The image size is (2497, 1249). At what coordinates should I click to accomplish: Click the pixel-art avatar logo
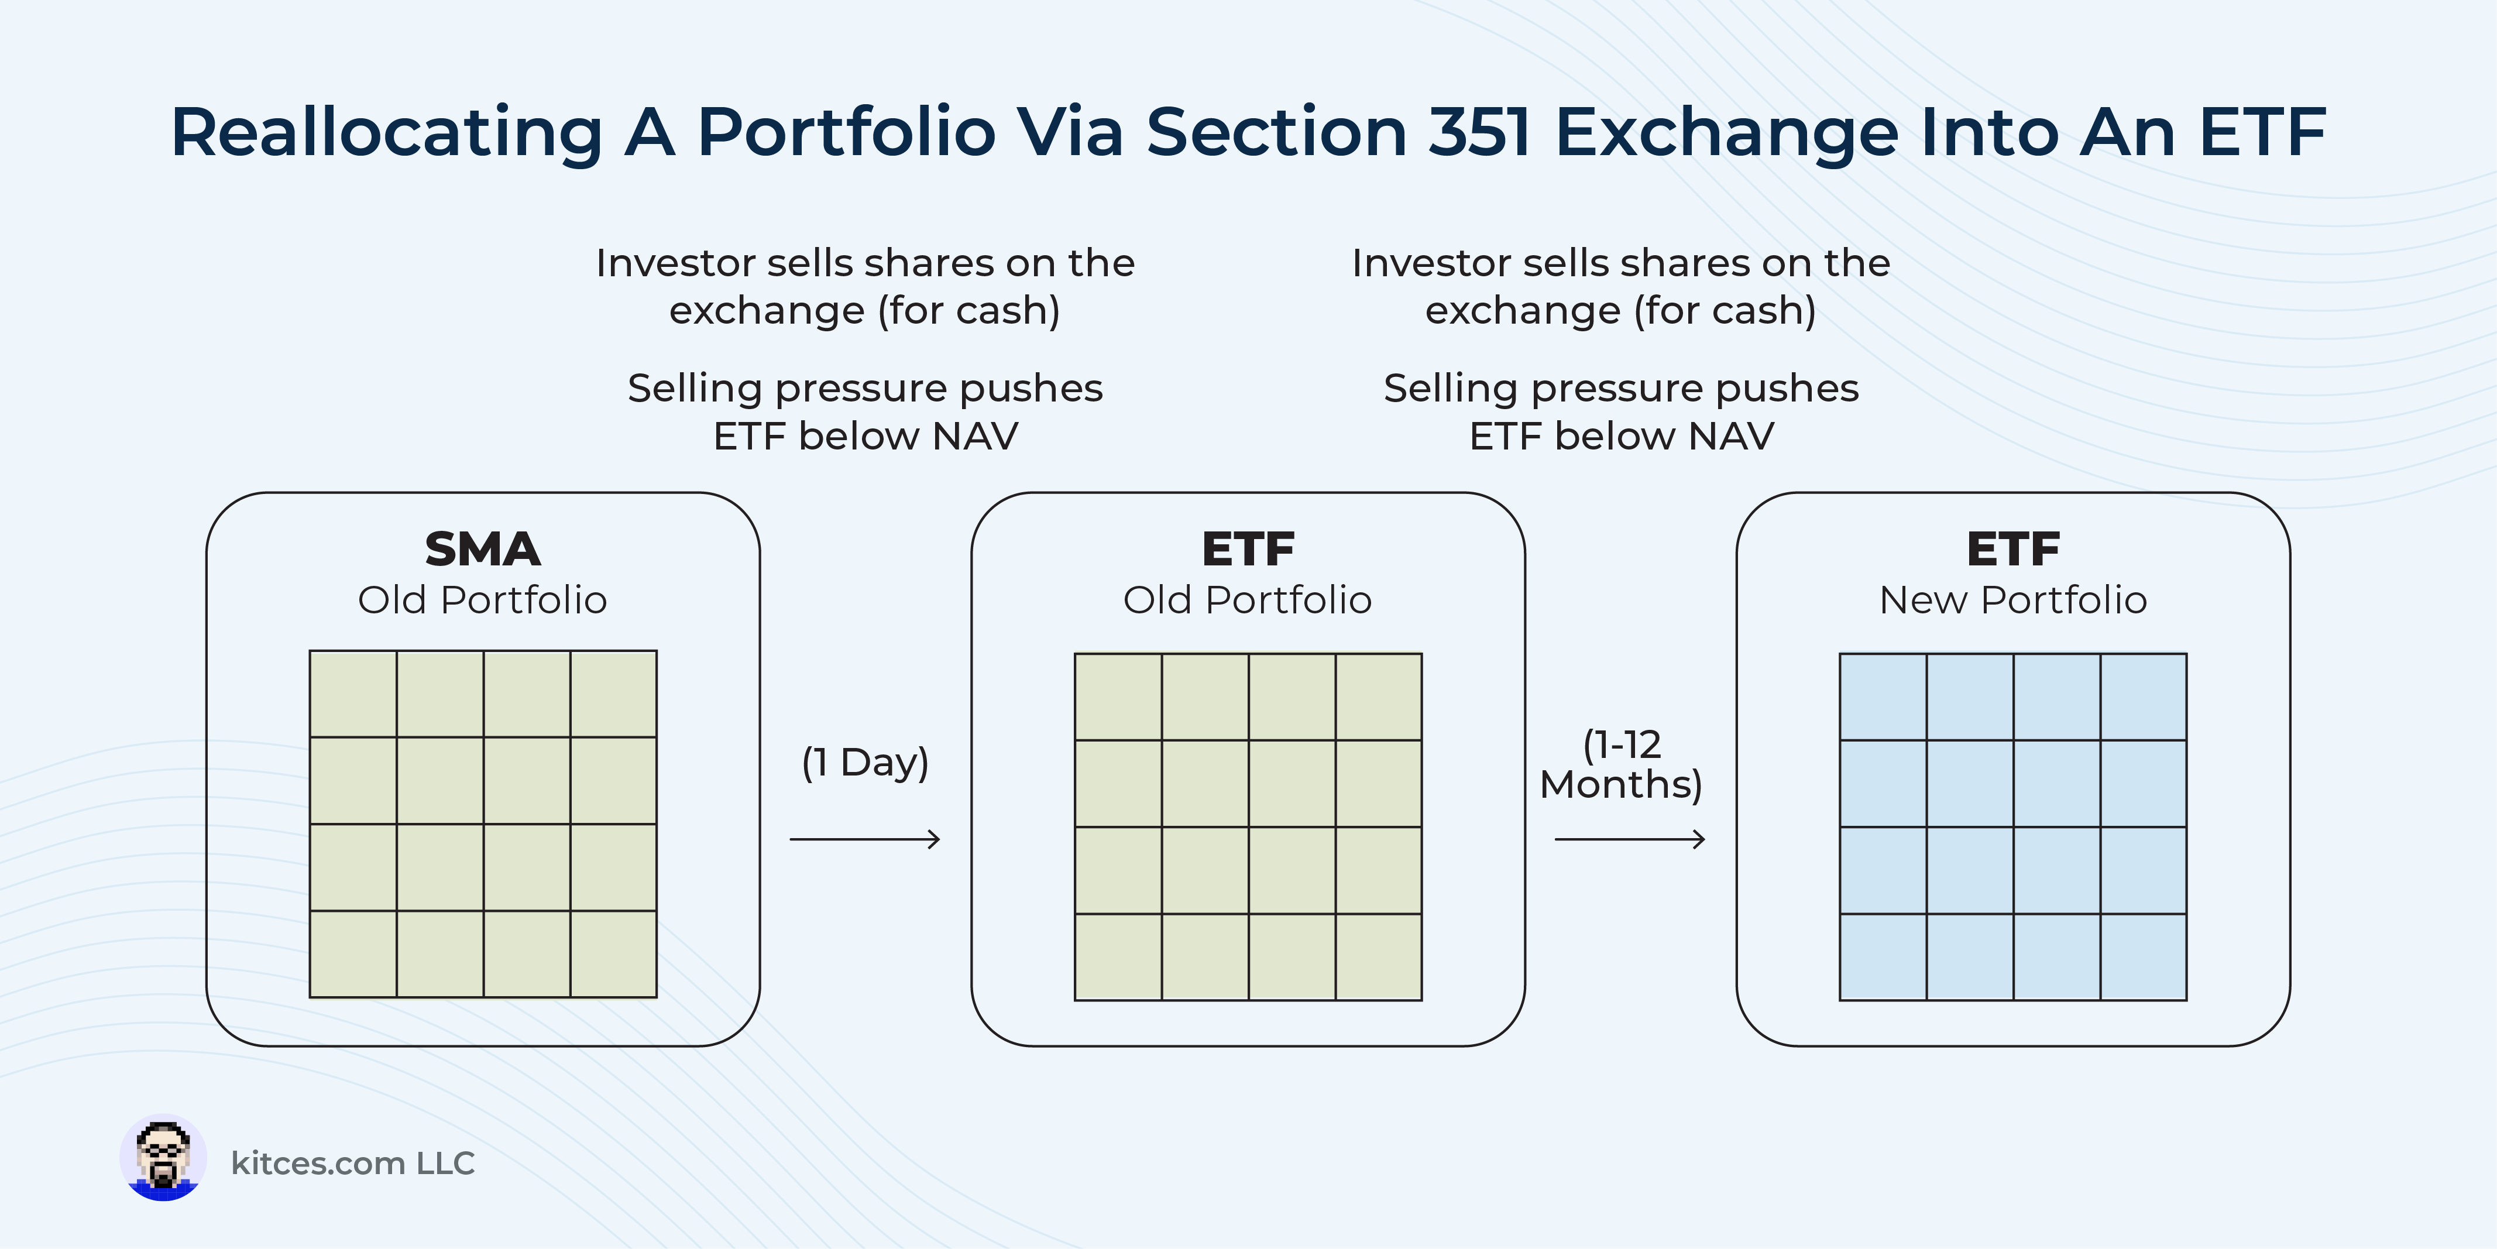tap(163, 1158)
